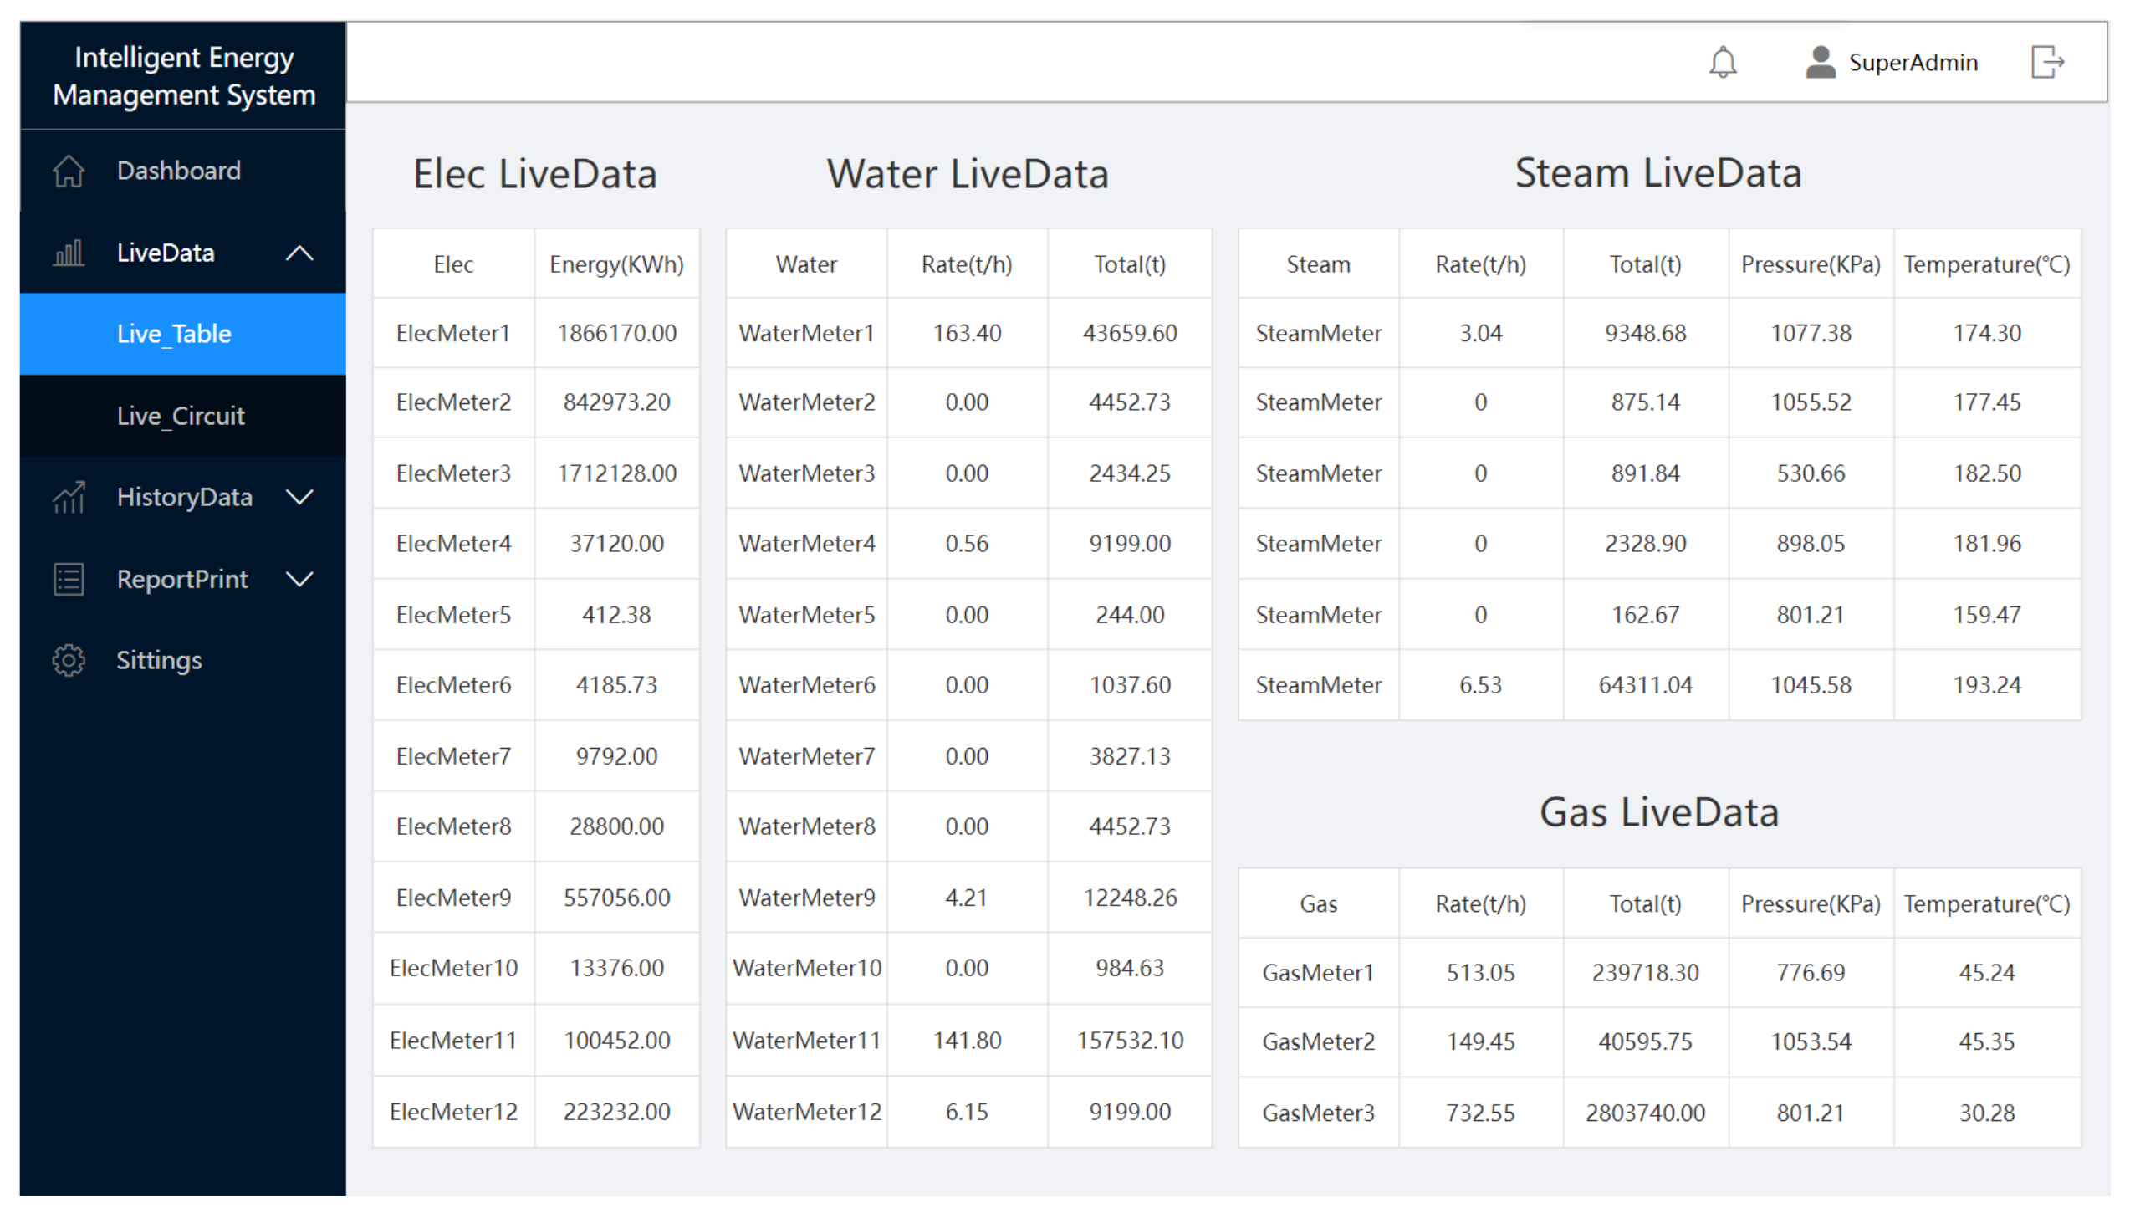Open the Dashboard menu entry

[x=182, y=171]
